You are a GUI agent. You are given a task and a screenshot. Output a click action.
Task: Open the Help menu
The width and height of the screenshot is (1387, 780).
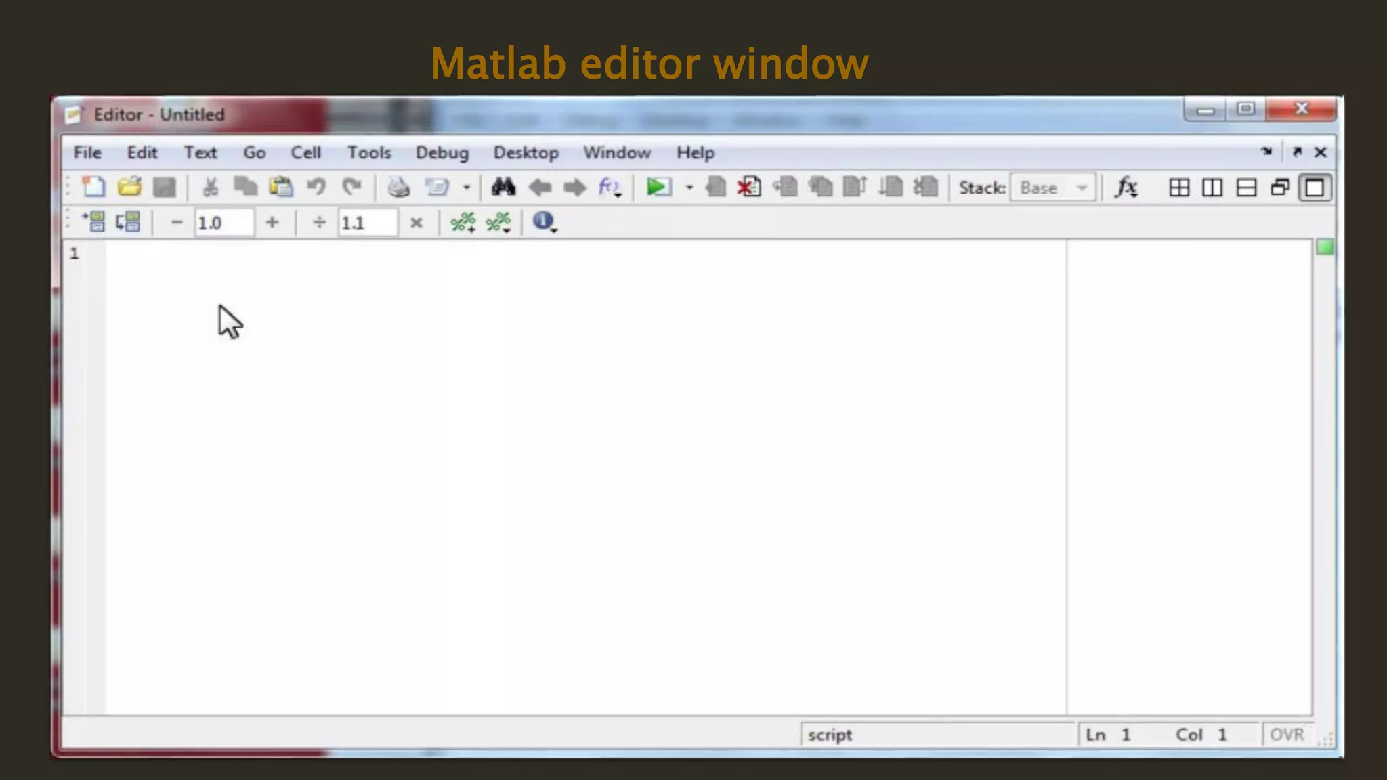(x=696, y=153)
